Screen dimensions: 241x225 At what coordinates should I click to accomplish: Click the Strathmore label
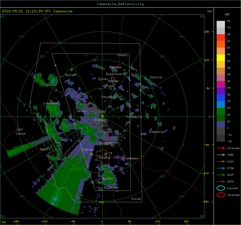[x=130, y=158]
